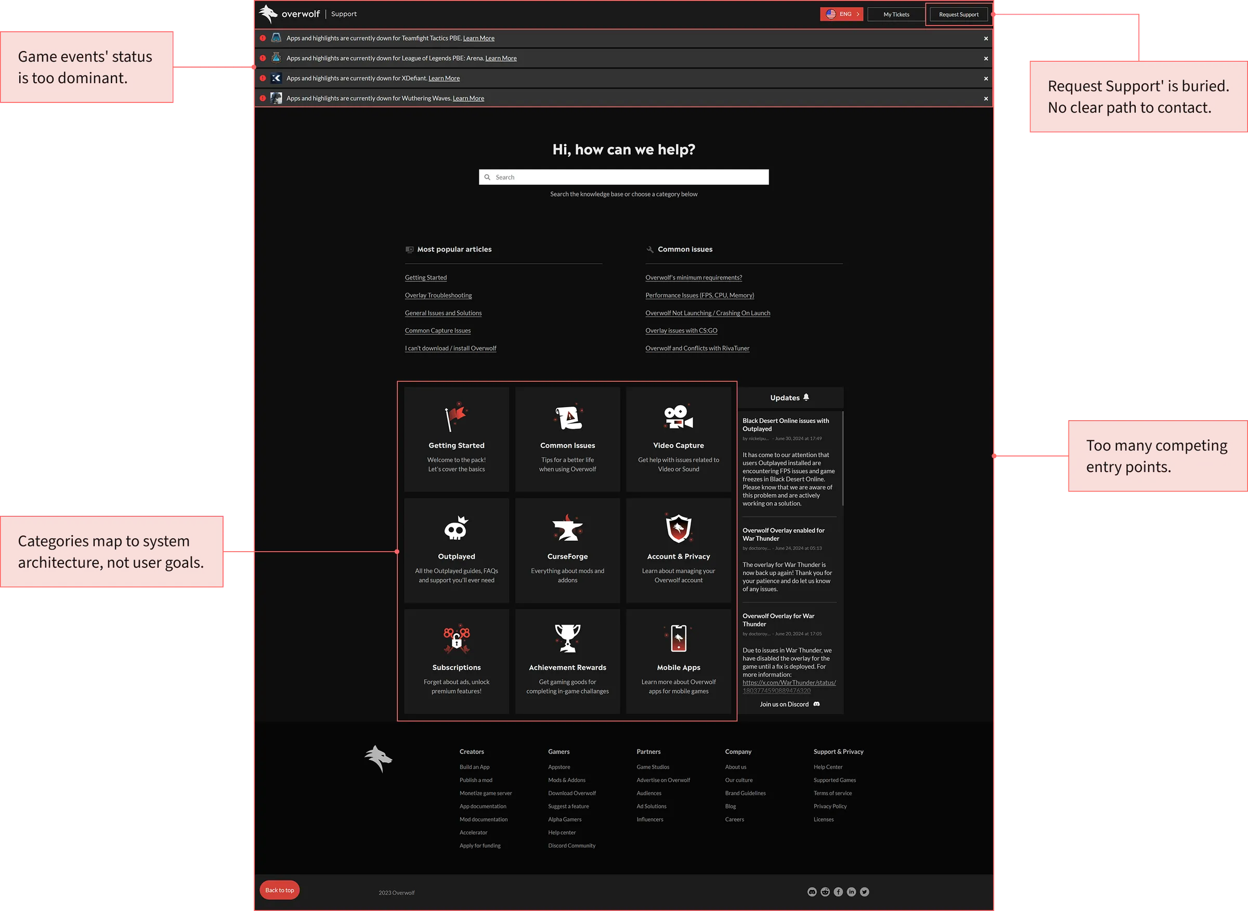The image size is (1248, 911).
Task: Open the Reddit icon in the footer
Action: click(x=825, y=892)
